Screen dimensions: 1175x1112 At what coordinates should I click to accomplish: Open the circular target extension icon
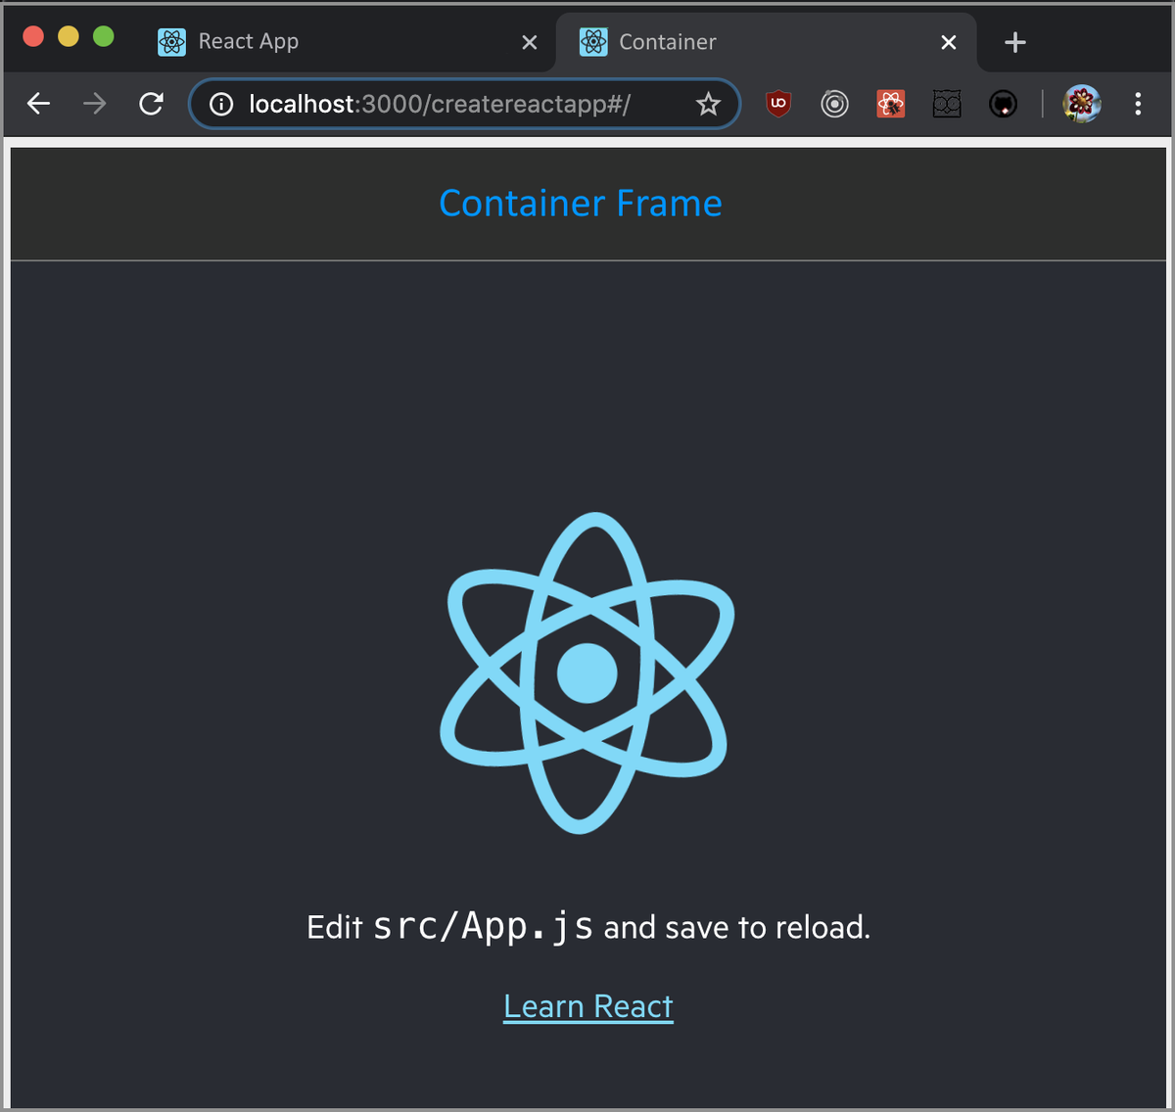834,104
